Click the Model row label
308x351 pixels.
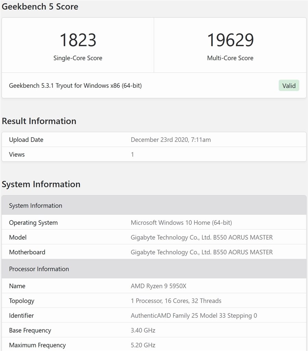point(18,237)
